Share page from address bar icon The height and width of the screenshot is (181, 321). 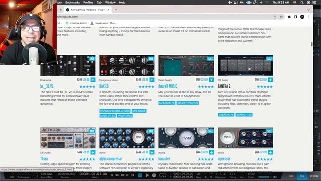(x=275, y=17)
